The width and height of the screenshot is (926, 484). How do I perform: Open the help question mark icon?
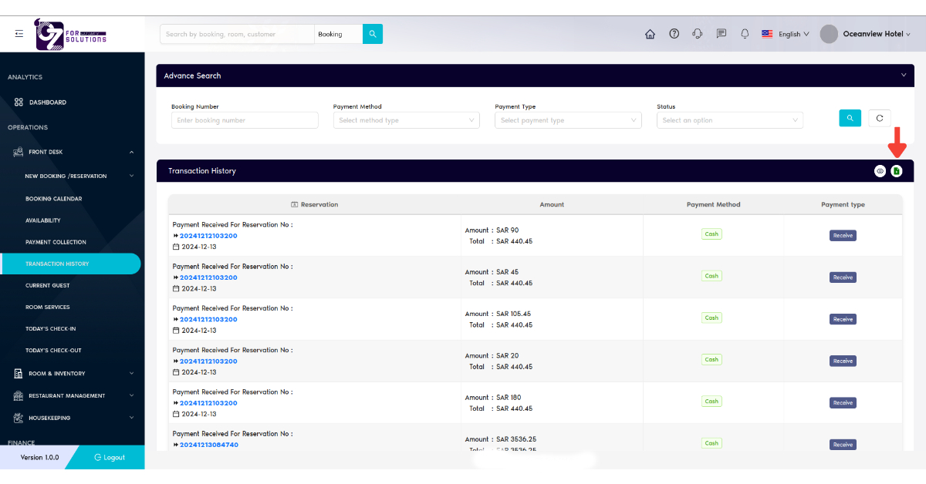coord(674,34)
